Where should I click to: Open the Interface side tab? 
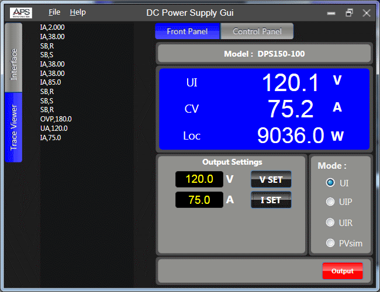(x=13, y=64)
